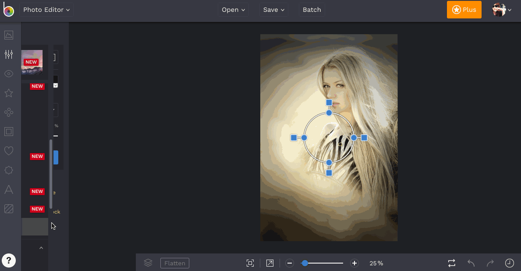Click the top square handle on the radial selector
Screen dimensions: 521x271
click(x=329, y=103)
